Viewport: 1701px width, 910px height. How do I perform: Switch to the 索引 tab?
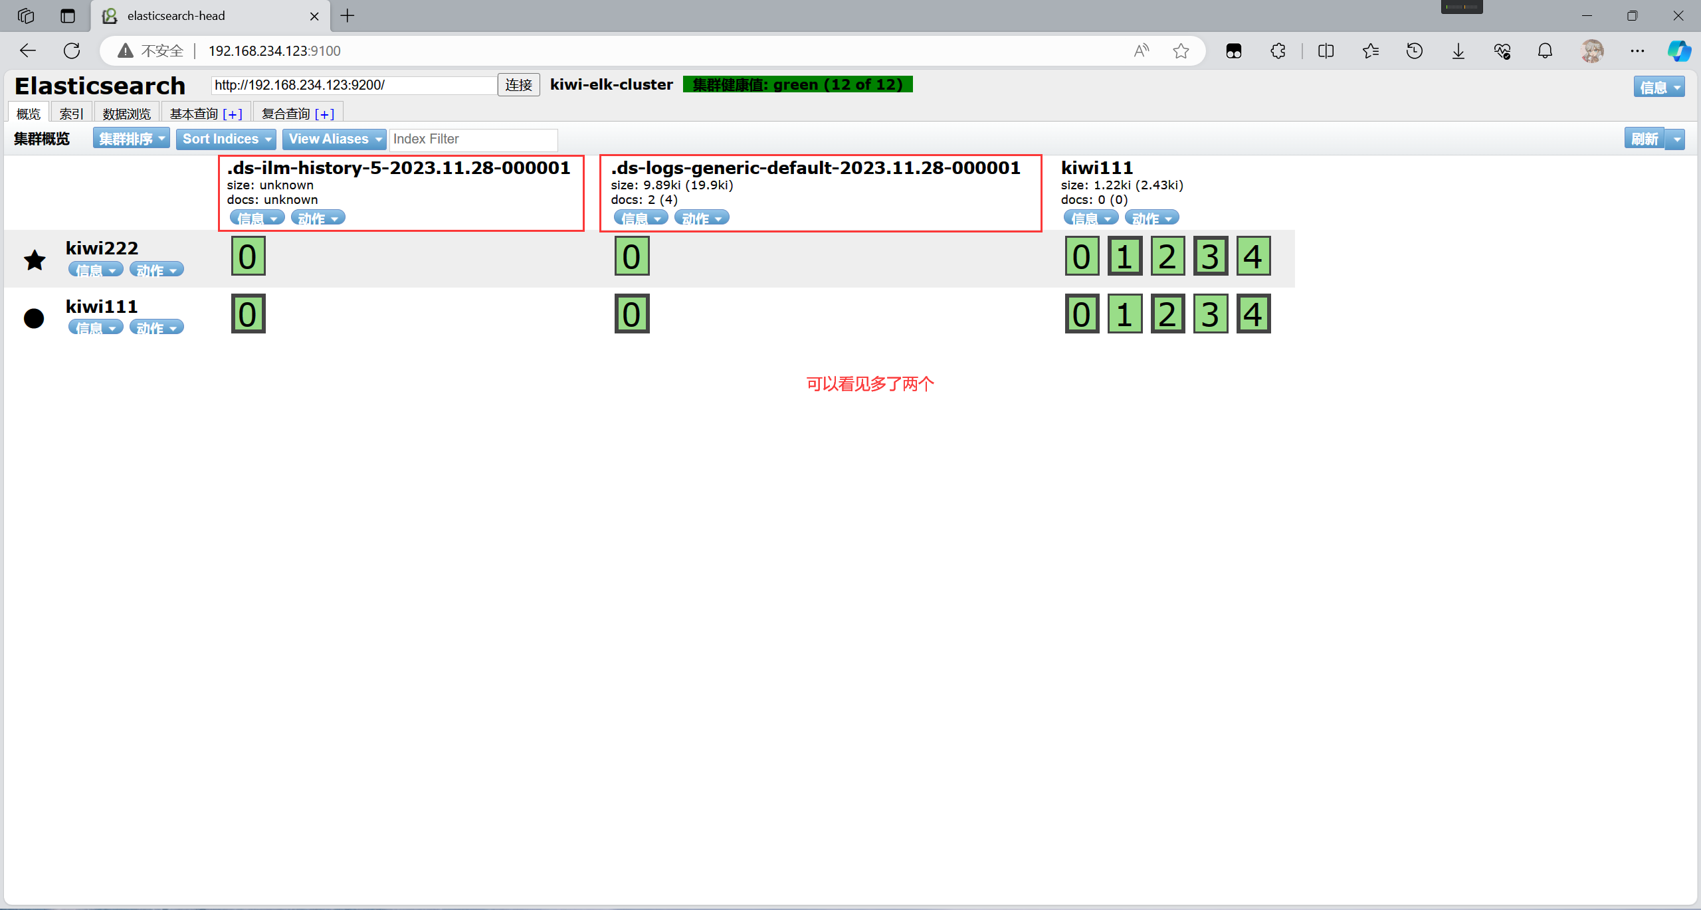pos(71,114)
